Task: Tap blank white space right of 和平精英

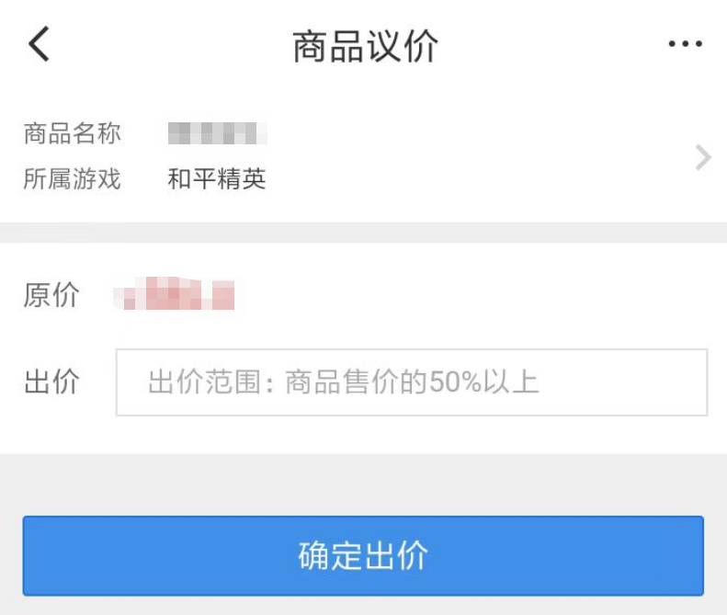Action: [460, 179]
